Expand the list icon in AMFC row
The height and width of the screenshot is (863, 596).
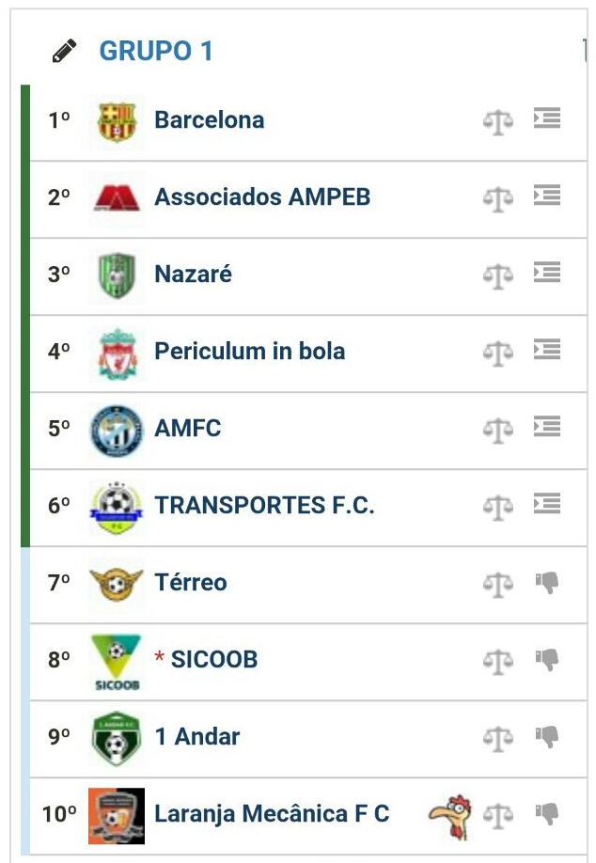[547, 427]
